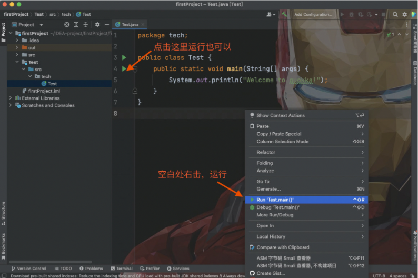Open the Local History submenu
The height and width of the screenshot is (278, 418).
pyautogui.click(x=306, y=236)
